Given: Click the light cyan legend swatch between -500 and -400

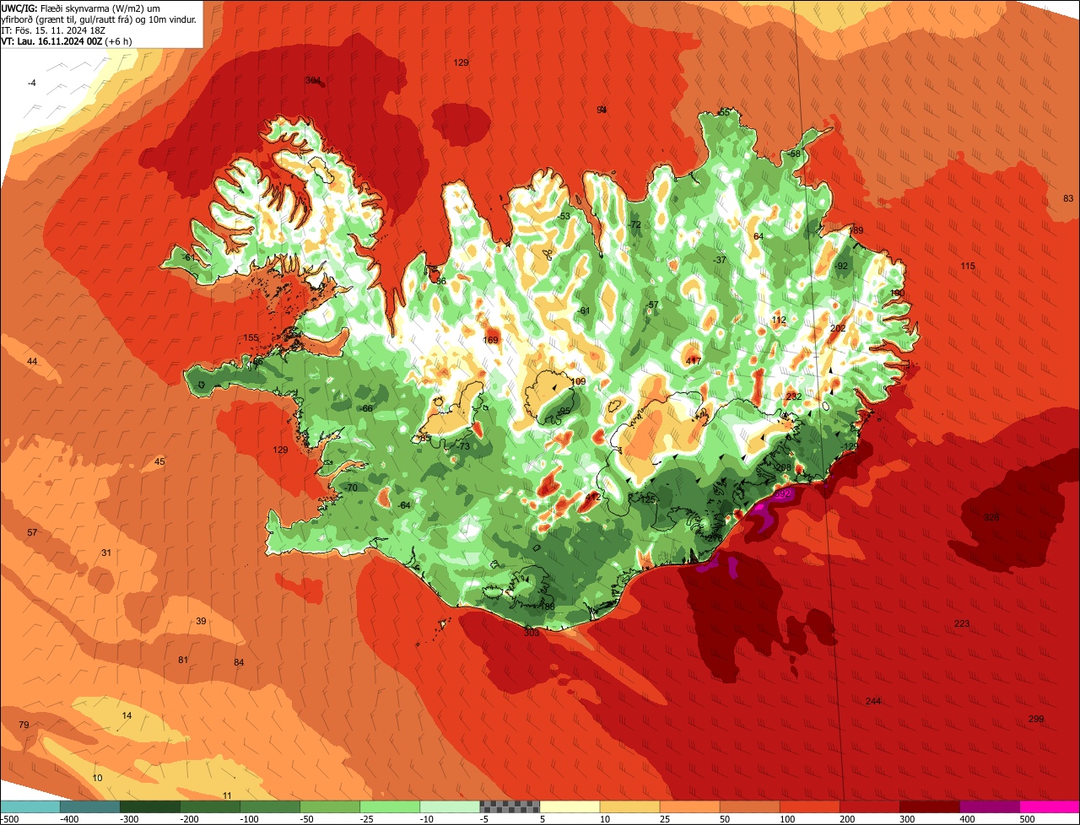Looking at the screenshot, I should click(30, 807).
